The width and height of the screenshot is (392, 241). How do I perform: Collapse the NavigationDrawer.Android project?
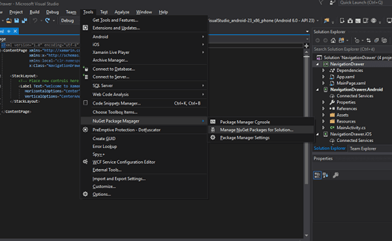tap(318, 90)
